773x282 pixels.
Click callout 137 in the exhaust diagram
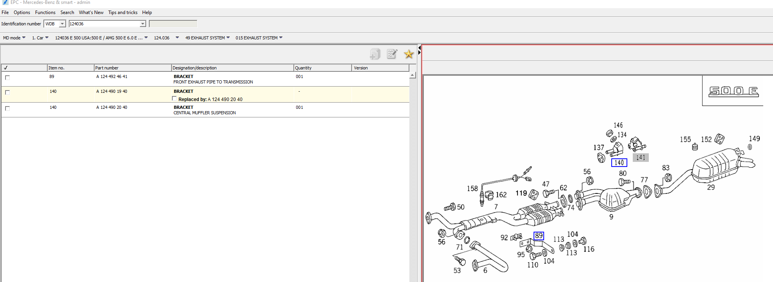click(x=599, y=147)
